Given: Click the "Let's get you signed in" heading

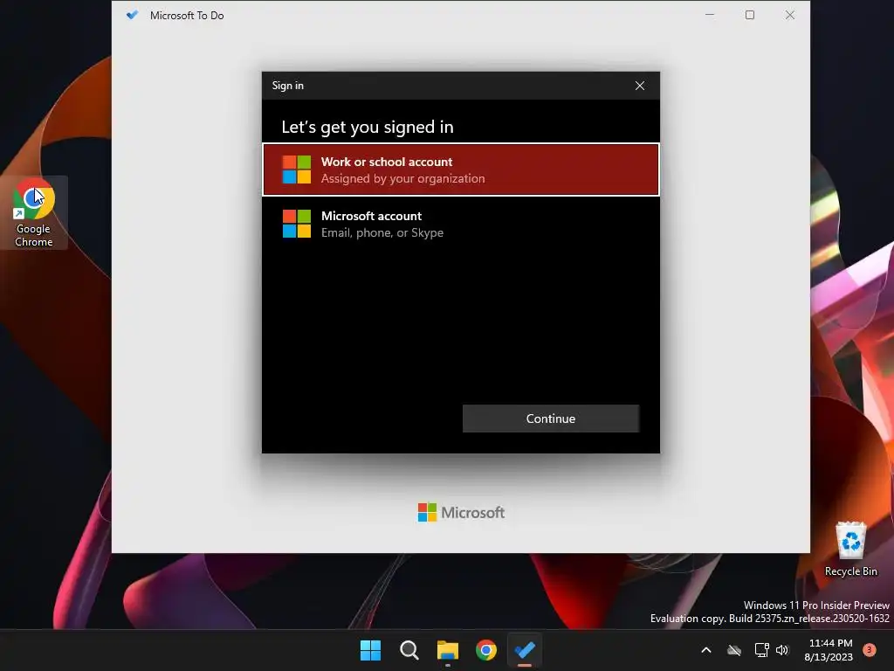Looking at the screenshot, I should [368, 127].
